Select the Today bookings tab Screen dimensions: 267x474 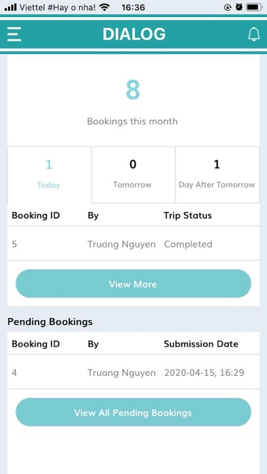[49, 175]
